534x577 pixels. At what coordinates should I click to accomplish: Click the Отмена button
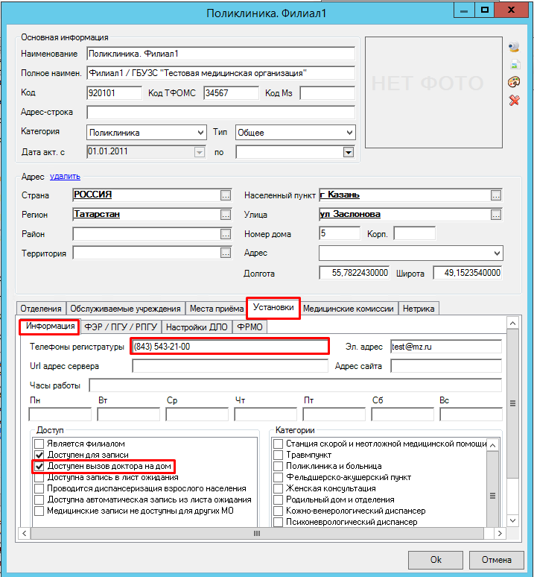click(497, 560)
